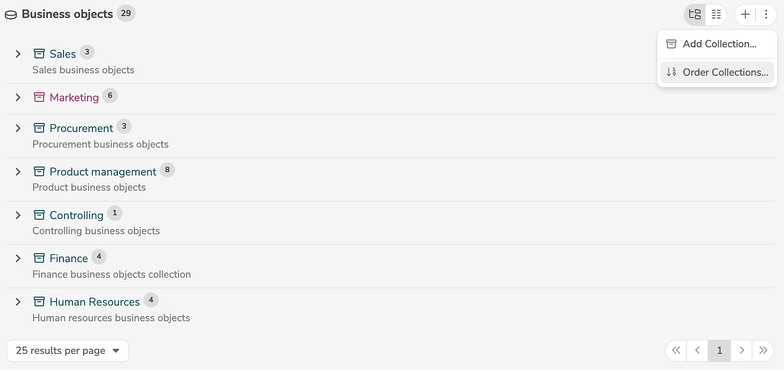Open the Marketing collection link
The height and width of the screenshot is (370, 784).
click(x=74, y=97)
